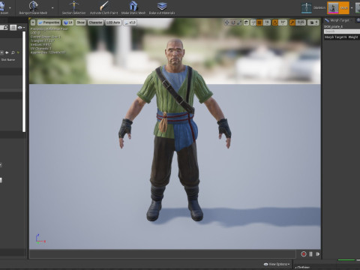Open the Show menu in viewport
The height and width of the screenshot is (270, 360).
tap(80, 22)
